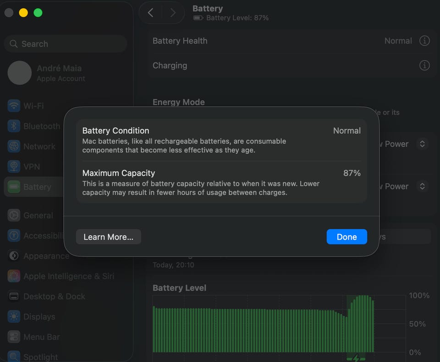Viewport: 440px width, 362px height.
Task: Select the Bluetooth icon in sidebar
Action: 14,126
